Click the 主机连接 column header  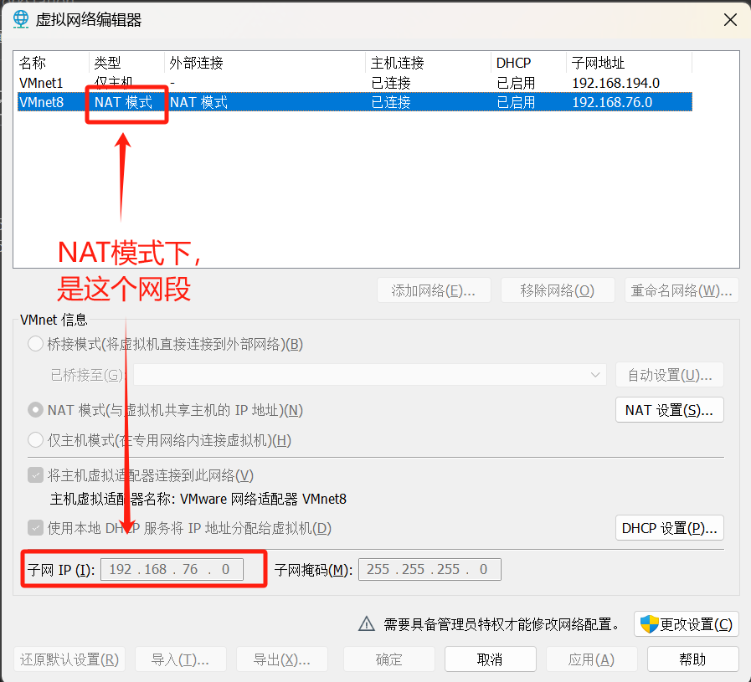click(398, 63)
